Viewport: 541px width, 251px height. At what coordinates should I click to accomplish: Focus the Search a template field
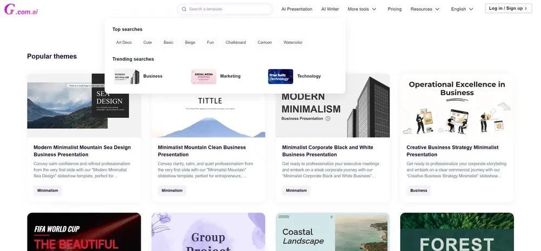[225, 9]
